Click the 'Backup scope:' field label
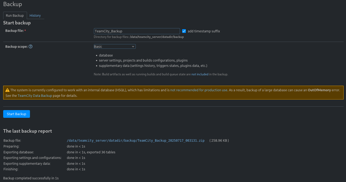Screen dimensions: 346x182 (16, 47)
